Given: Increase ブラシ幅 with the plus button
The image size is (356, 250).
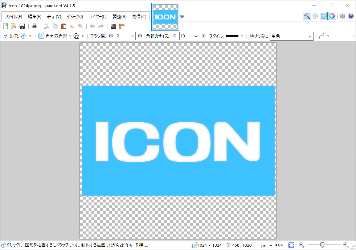Looking at the screenshot, I should [140, 36].
